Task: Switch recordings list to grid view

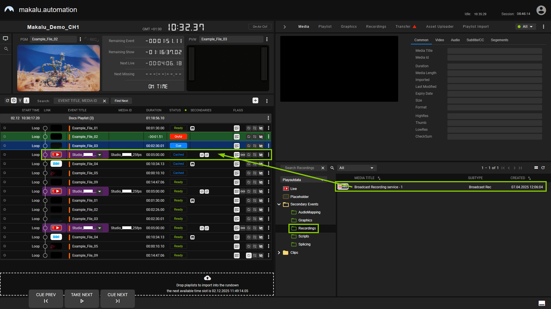Action: pyautogui.click(x=536, y=168)
